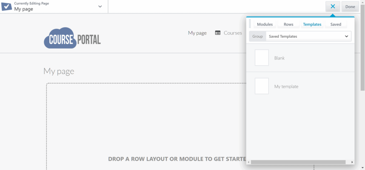Click the checkmark builder logo icon

6,6
